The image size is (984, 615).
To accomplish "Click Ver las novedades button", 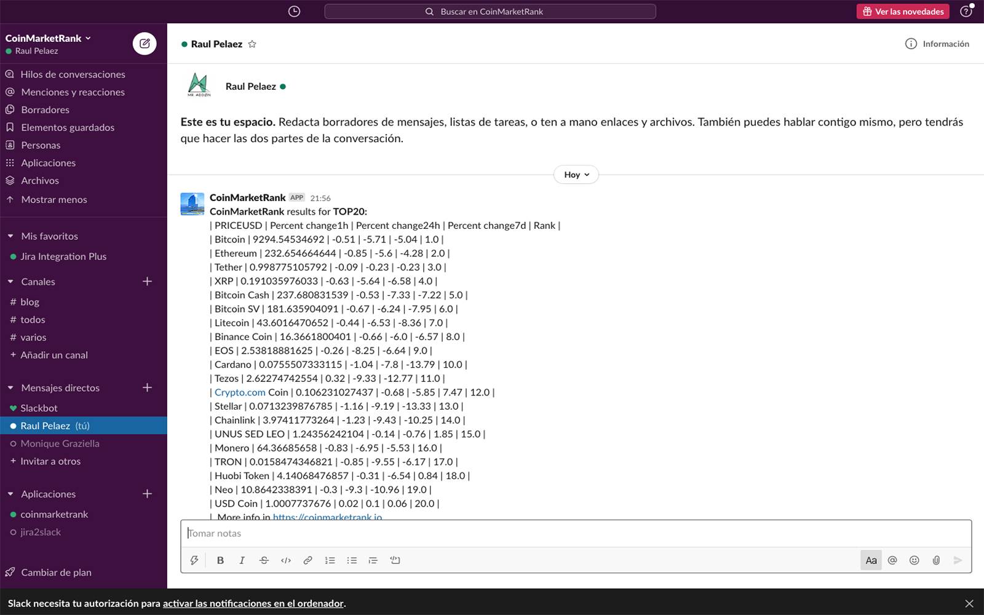I will 902,12.
